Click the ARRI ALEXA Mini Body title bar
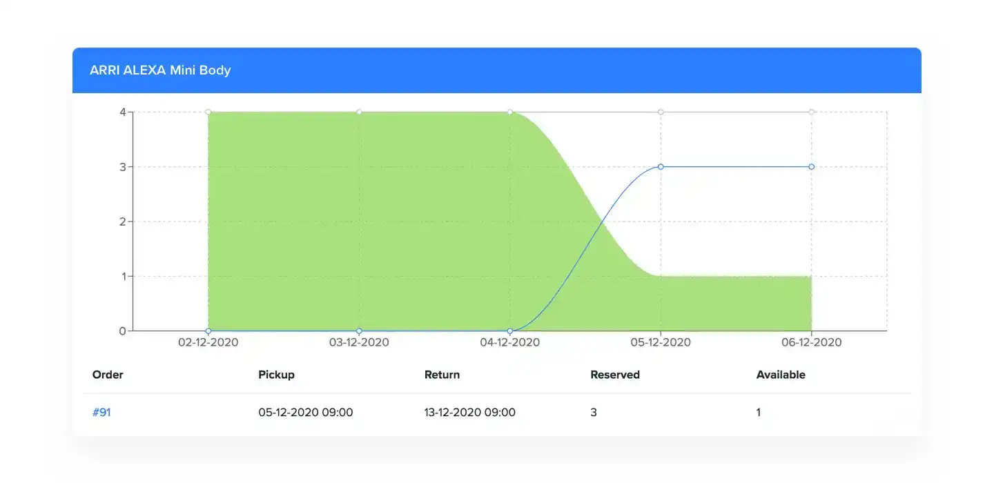 click(160, 70)
